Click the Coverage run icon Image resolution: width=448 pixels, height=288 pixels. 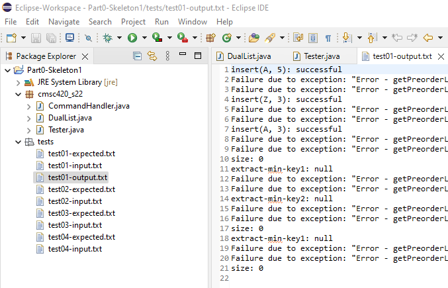click(157, 38)
